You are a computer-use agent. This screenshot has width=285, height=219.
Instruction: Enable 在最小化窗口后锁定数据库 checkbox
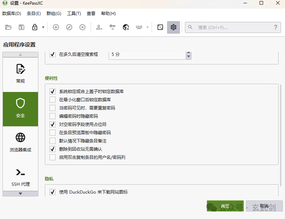coord(53,99)
